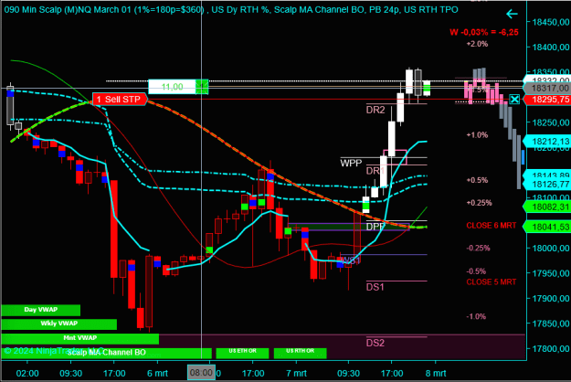Click the +0.5% level label
The image size is (571, 382).
pos(477,180)
